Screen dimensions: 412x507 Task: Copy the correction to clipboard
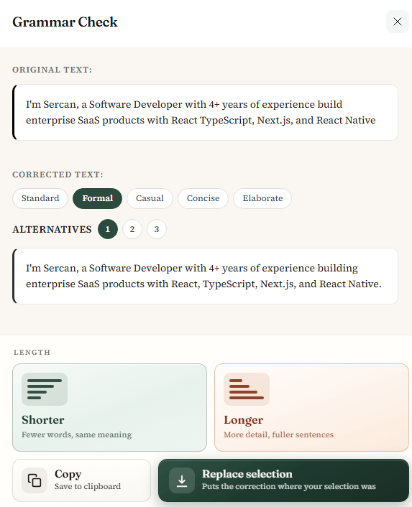coord(81,480)
